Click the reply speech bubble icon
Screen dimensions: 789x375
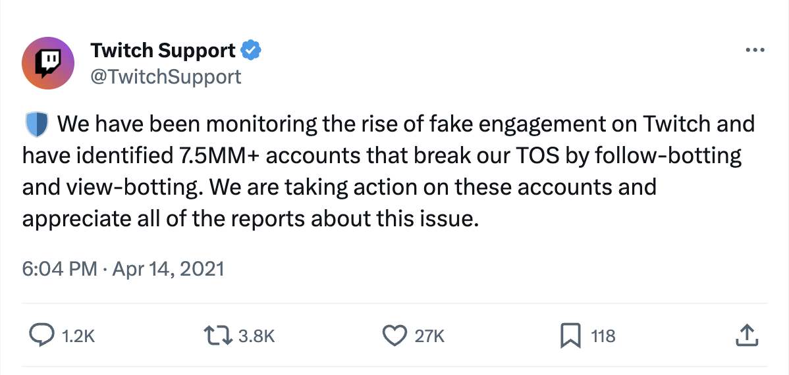pyautogui.click(x=42, y=336)
